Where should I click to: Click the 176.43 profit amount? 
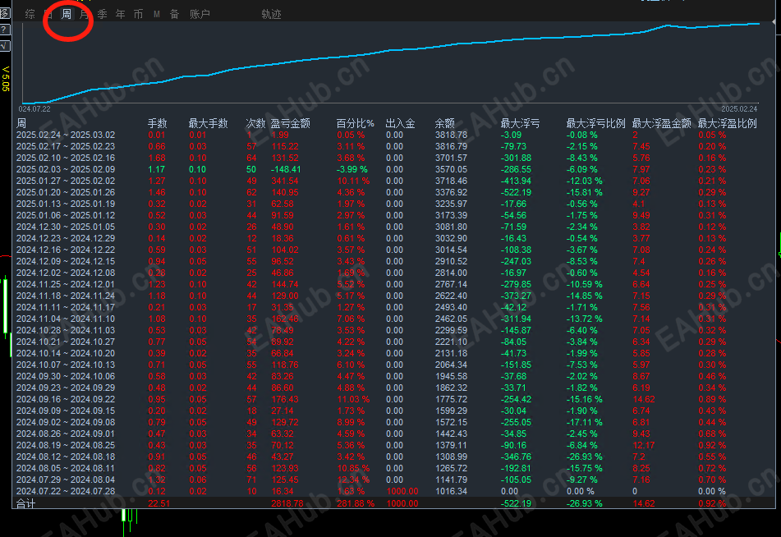point(285,400)
